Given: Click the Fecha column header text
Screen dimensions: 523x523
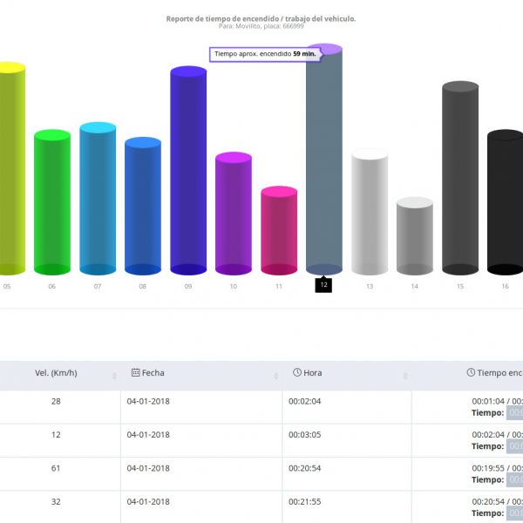Looking at the screenshot, I should pos(153,373).
